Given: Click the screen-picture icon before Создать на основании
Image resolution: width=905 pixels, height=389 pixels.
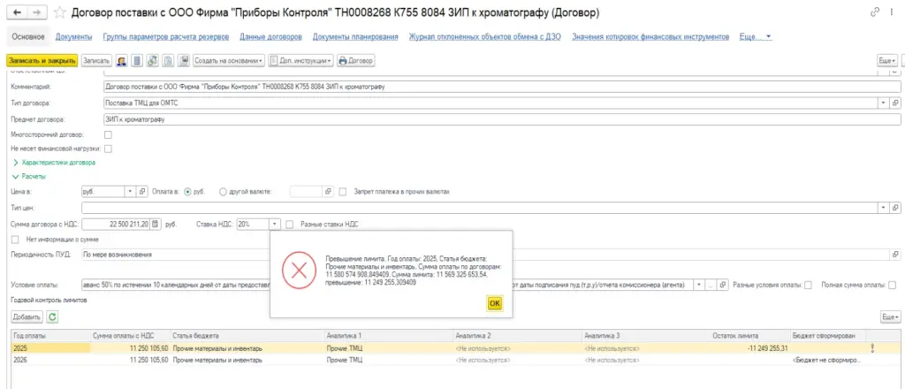Looking at the screenshot, I should (x=184, y=61).
